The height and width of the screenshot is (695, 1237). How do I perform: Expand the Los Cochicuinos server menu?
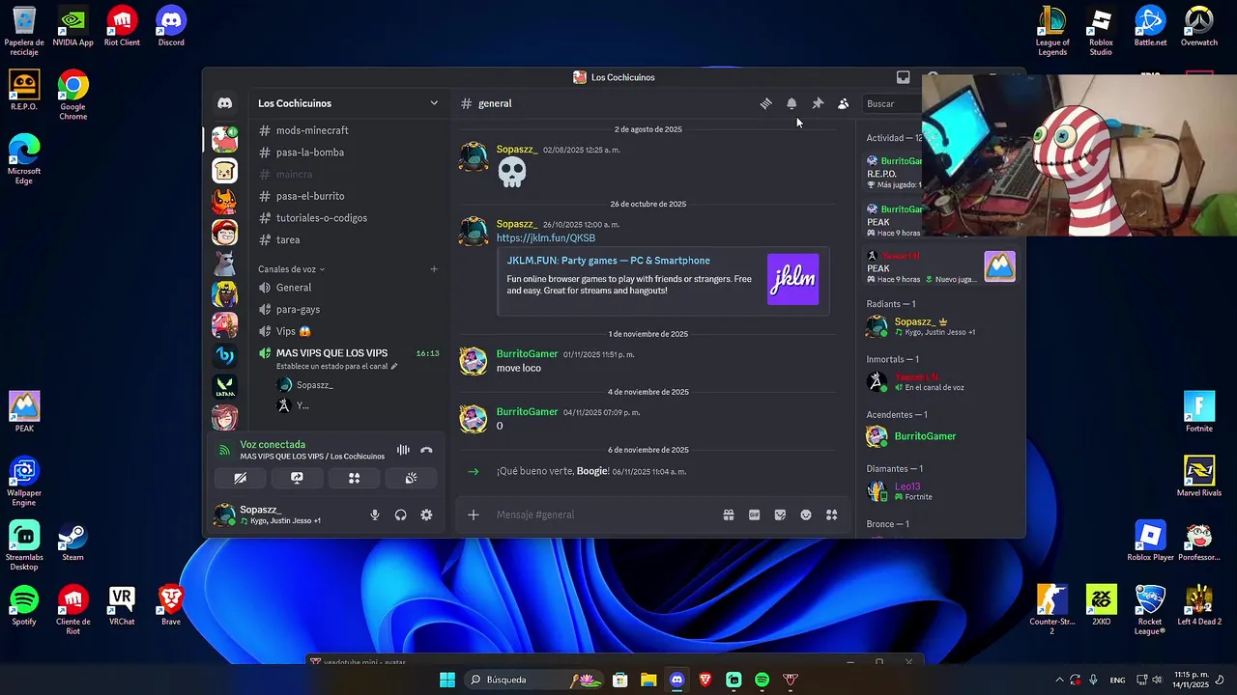(348, 103)
